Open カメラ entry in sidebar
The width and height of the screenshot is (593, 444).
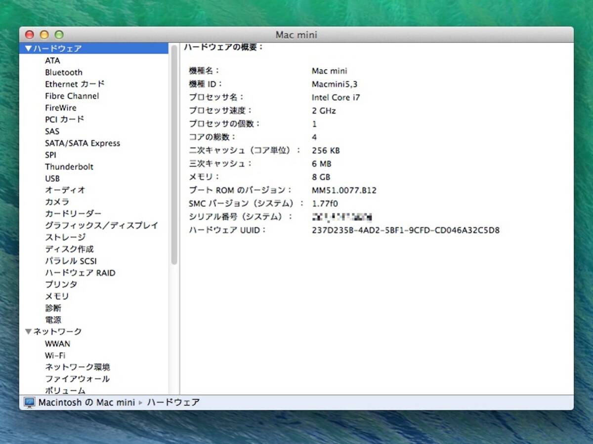pos(57,202)
